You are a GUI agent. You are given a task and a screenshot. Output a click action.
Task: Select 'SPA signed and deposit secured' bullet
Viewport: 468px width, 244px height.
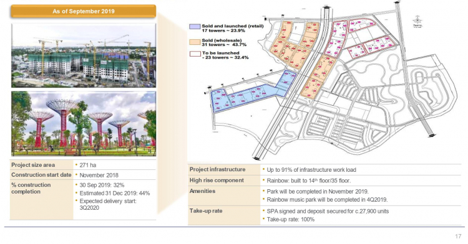pos(328,211)
